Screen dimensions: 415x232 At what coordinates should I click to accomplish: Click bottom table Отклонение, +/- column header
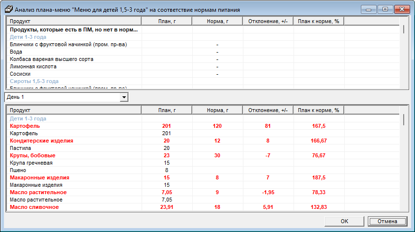click(x=268, y=111)
